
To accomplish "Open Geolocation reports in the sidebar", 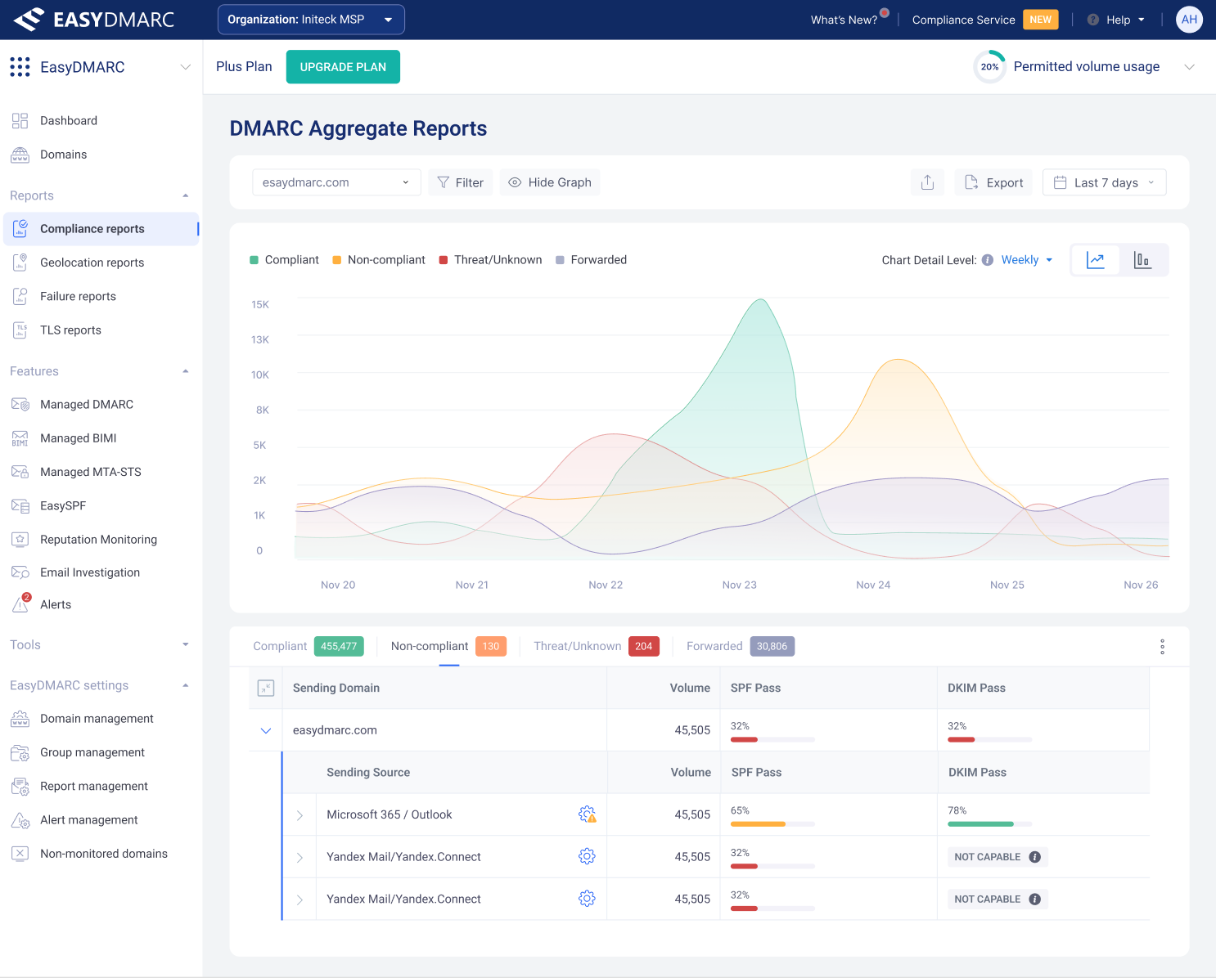I will pos(92,262).
